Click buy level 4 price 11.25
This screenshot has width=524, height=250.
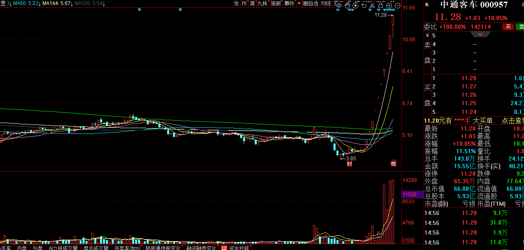469,103
